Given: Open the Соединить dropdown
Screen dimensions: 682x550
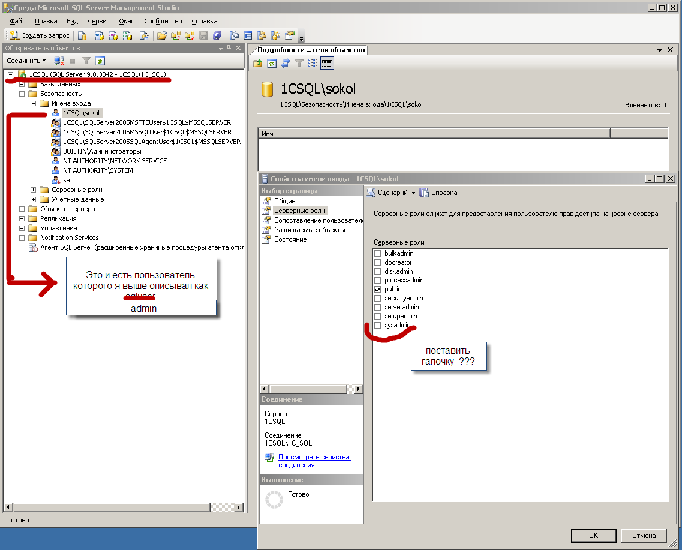Looking at the screenshot, I should (x=26, y=61).
